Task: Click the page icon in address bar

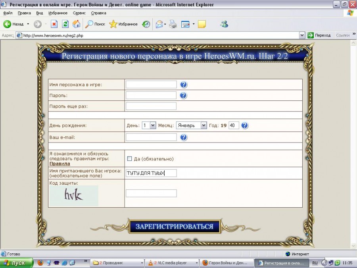Action: coord(19,35)
